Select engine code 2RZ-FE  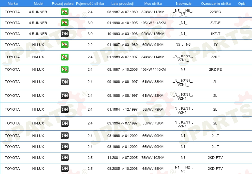coord(215,69)
